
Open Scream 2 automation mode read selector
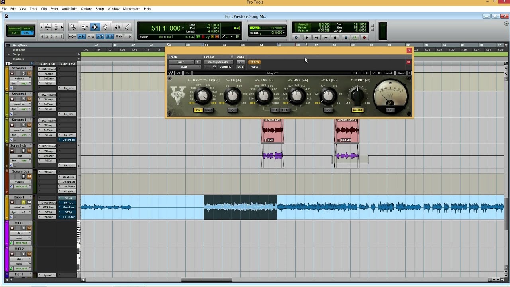coord(25,83)
